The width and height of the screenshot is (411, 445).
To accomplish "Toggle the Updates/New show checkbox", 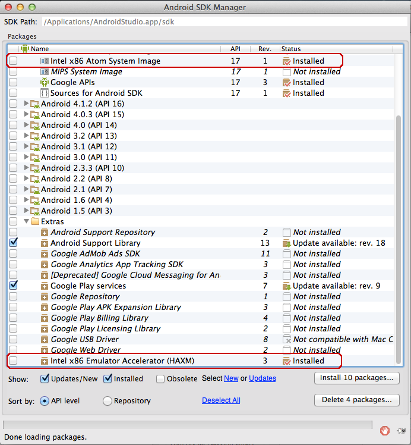I will 45,378.
